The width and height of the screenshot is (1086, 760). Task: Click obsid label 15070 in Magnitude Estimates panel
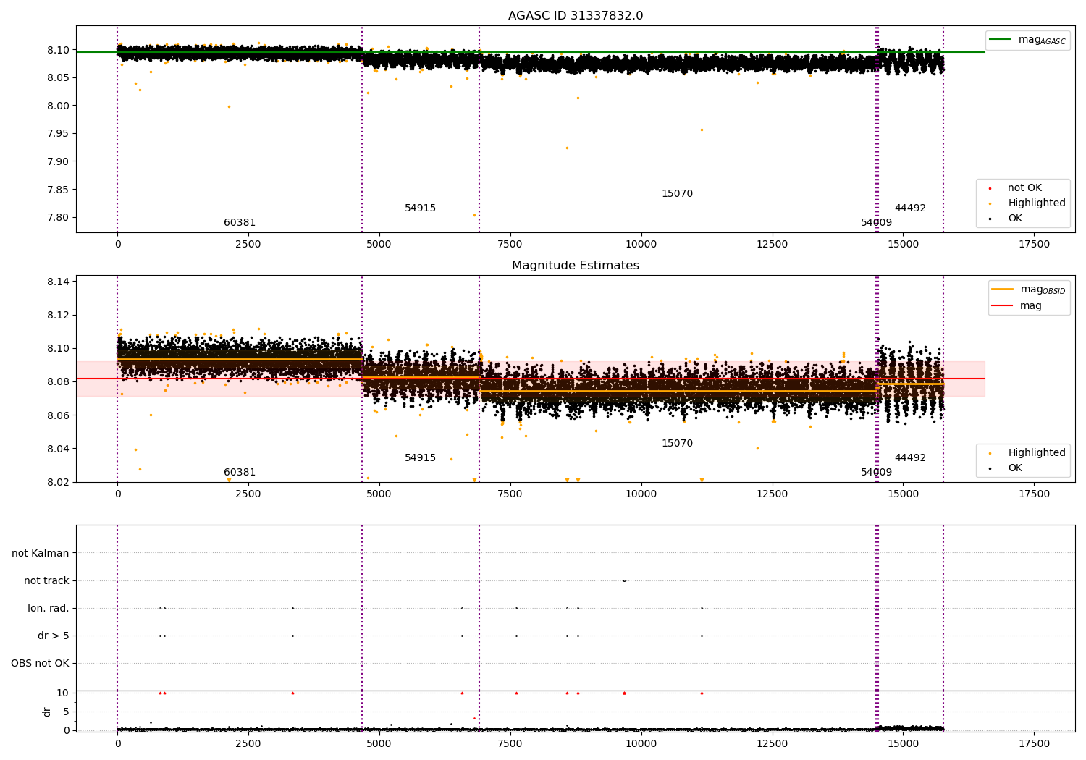click(x=678, y=444)
